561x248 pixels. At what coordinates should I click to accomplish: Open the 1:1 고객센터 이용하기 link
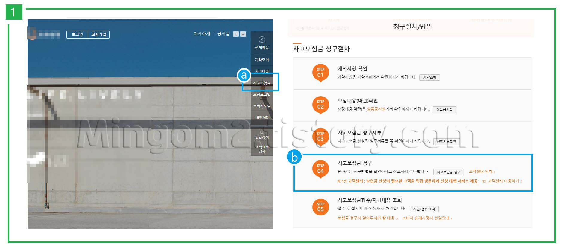tap(502, 181)
